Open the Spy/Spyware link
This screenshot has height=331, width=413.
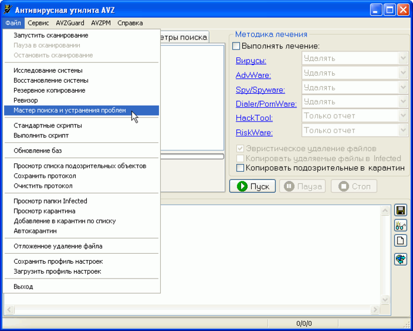click(x=260, y=90)
